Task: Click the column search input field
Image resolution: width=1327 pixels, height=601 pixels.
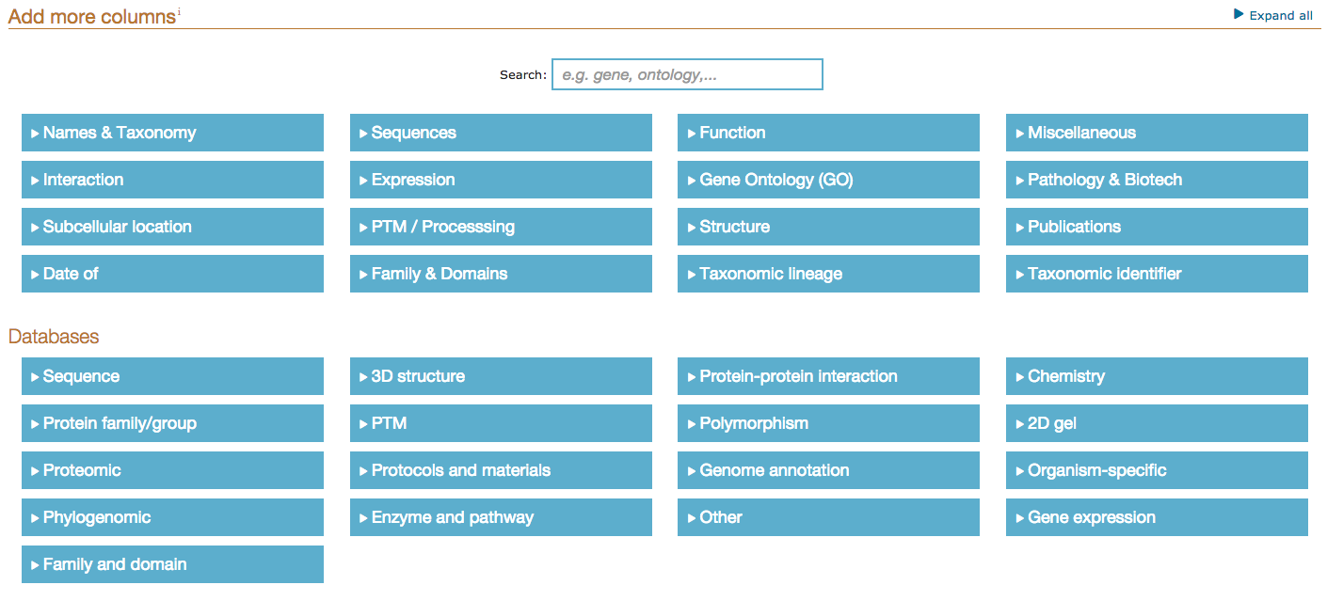Action: [687, 74]
